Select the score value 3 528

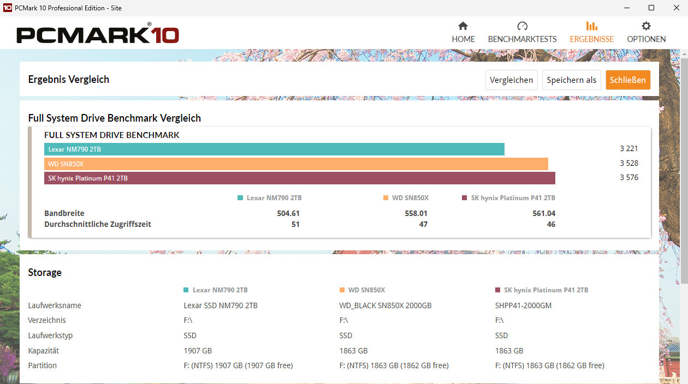pos(629,163)
